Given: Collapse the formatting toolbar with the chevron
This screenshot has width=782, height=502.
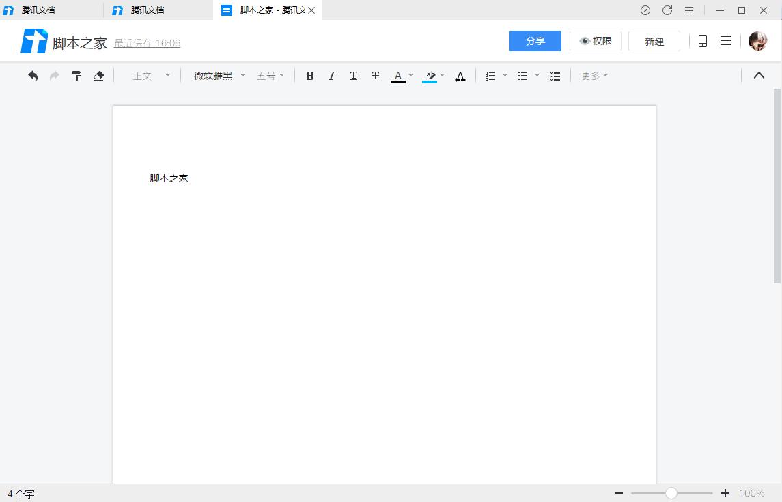Looking at the screenshot, I should pos(759,75).
